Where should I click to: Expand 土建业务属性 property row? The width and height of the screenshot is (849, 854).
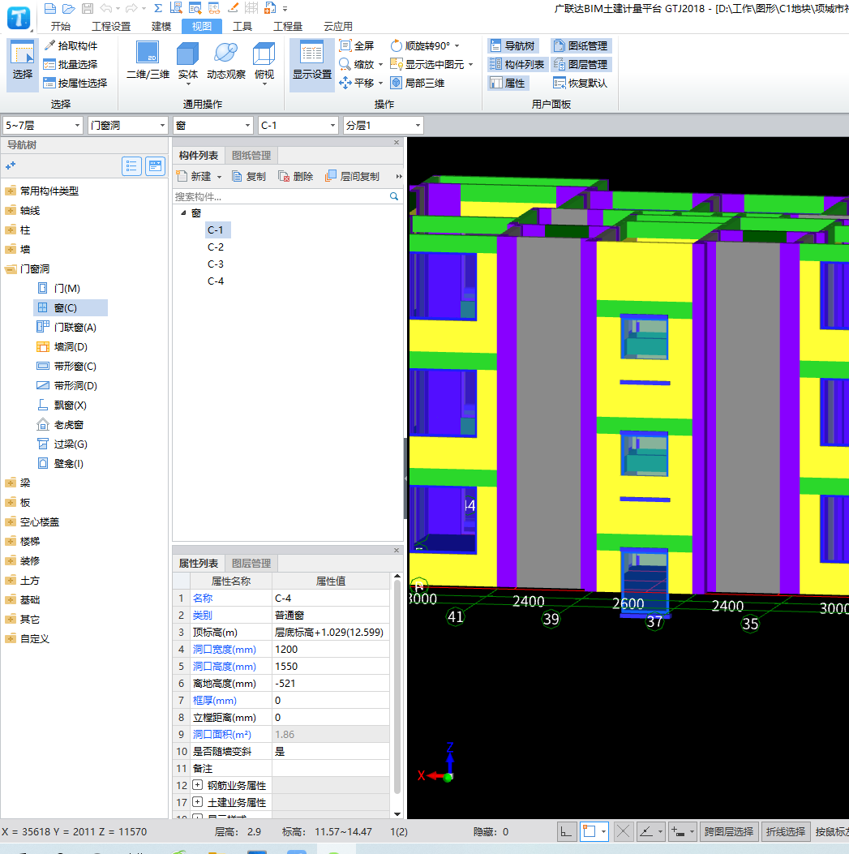[x=198, y=802]
